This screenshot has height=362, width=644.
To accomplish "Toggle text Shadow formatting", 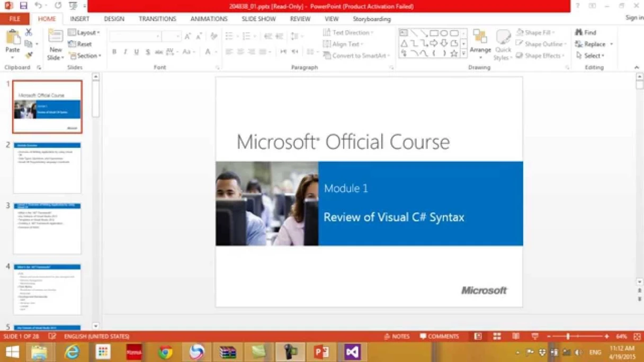I will point(147,52).
